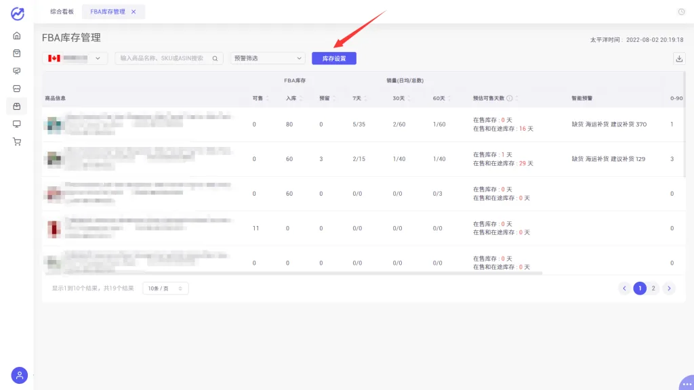The height and width of the screenshot is (390, 694).
Task: Switch to the 综合看板 tab
Action: click(x=62, y=12)
